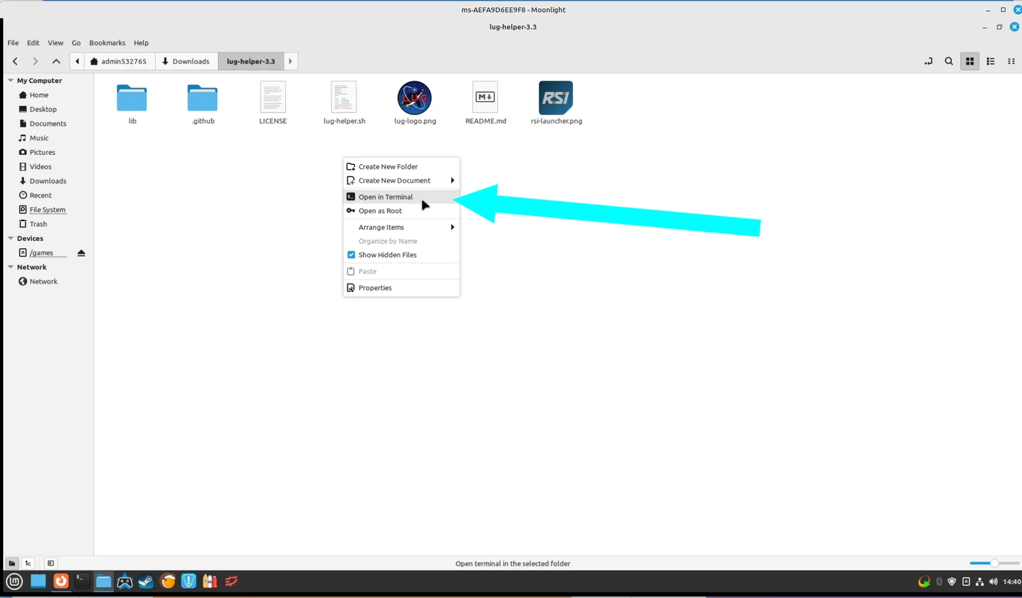This screenshot has height=598, width=1022.
Task: Eject the /games device
Action: coord(81,253)
